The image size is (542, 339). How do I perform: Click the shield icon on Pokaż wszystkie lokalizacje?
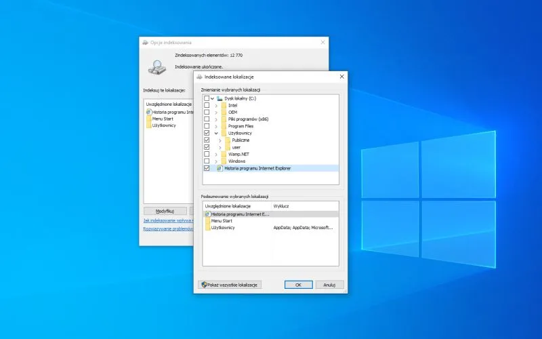click(204, 285)
